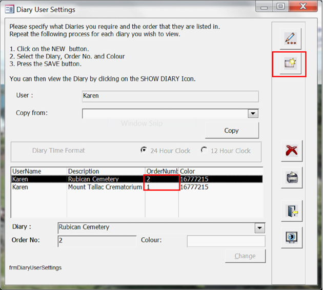Click order number 2 in Rubican row
This screenshot has height=290, width=323.
click(148, 179)
